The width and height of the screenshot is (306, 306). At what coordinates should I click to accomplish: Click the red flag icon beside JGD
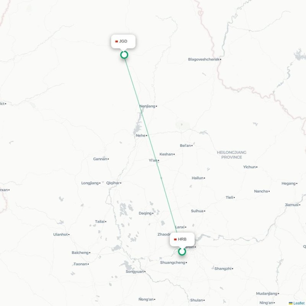(x=117, y=41)
